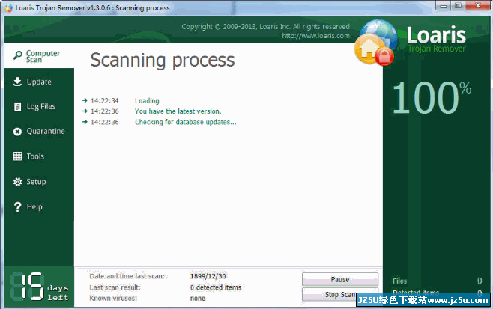Close the Loaris Trojan Remover window

pos(477,6)
